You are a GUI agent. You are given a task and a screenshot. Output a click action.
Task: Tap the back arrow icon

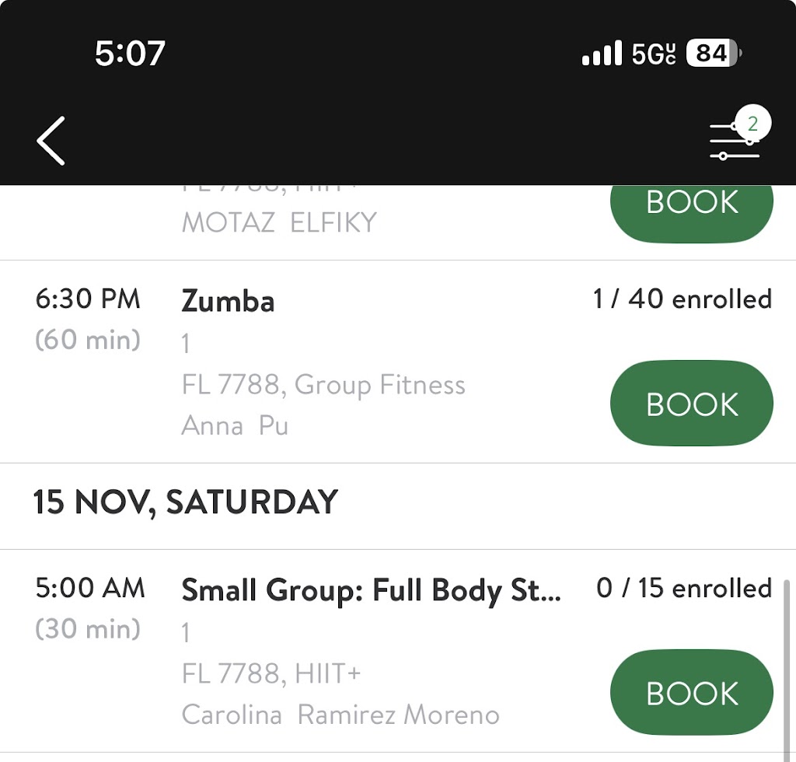pyautogui.click(x=51, y=141)
